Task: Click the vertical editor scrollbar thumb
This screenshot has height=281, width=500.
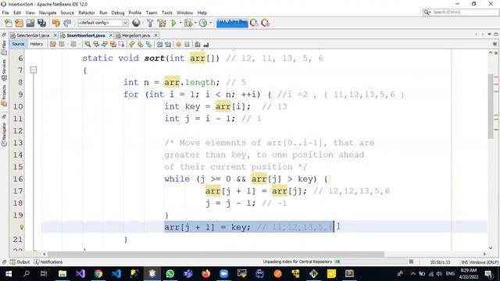Action: 491,106
